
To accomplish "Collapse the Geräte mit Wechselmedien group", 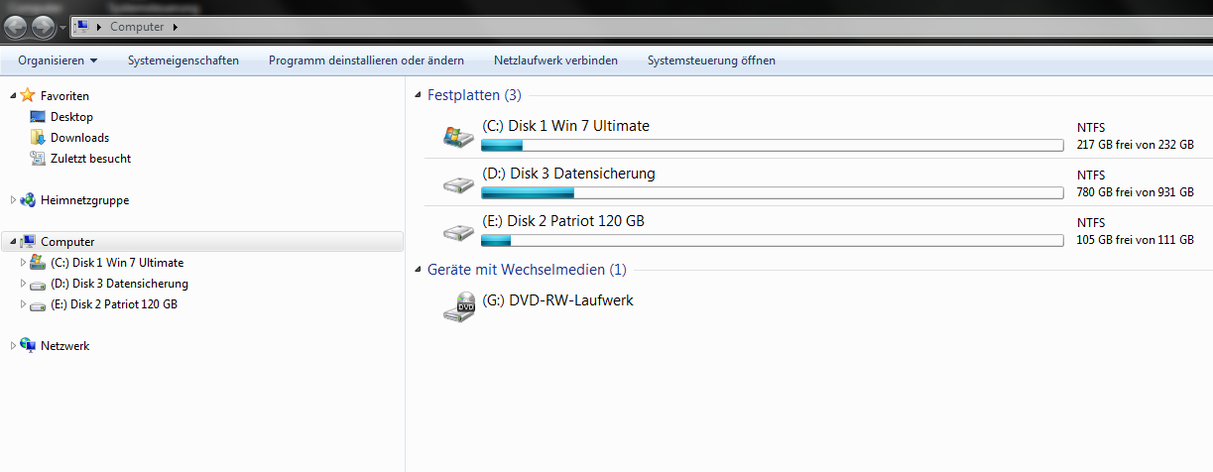I will [417, 270].
